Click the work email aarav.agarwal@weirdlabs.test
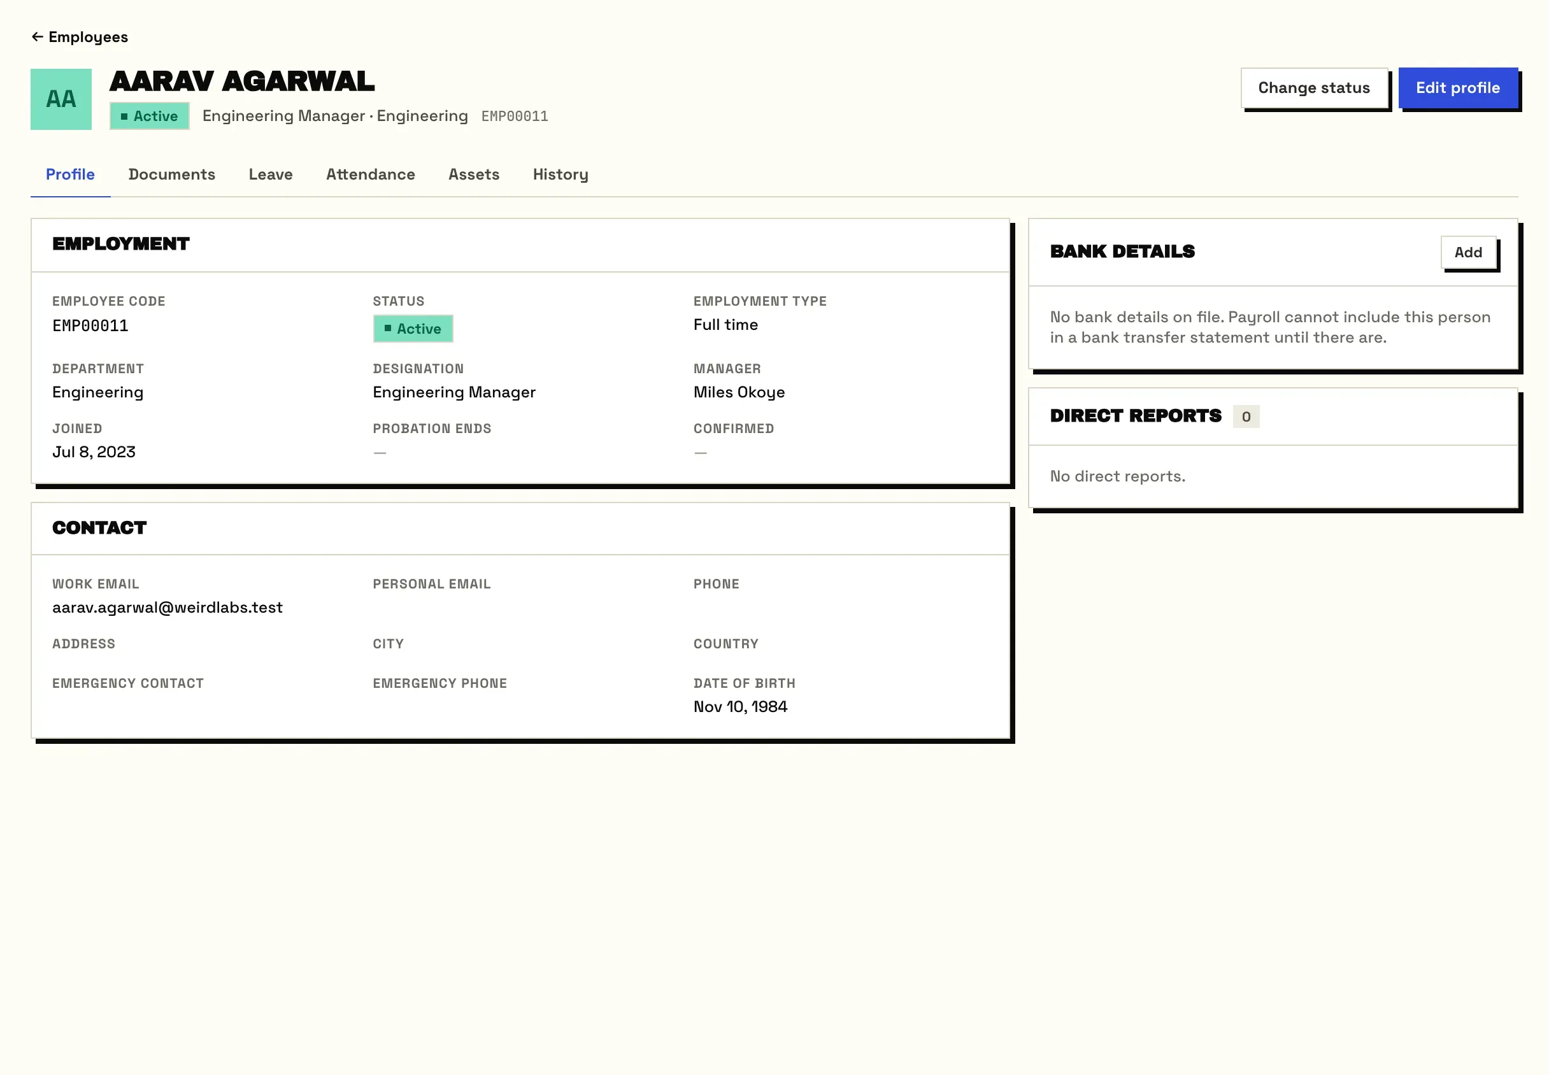Viewport: 1549px width, 1075px height. [x=167, y=608]
